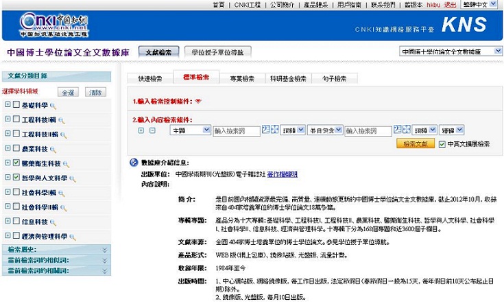Click the orange 檢索文獻 search button
The height and width of the screenshot is (306, 504).
click(416, 144)
